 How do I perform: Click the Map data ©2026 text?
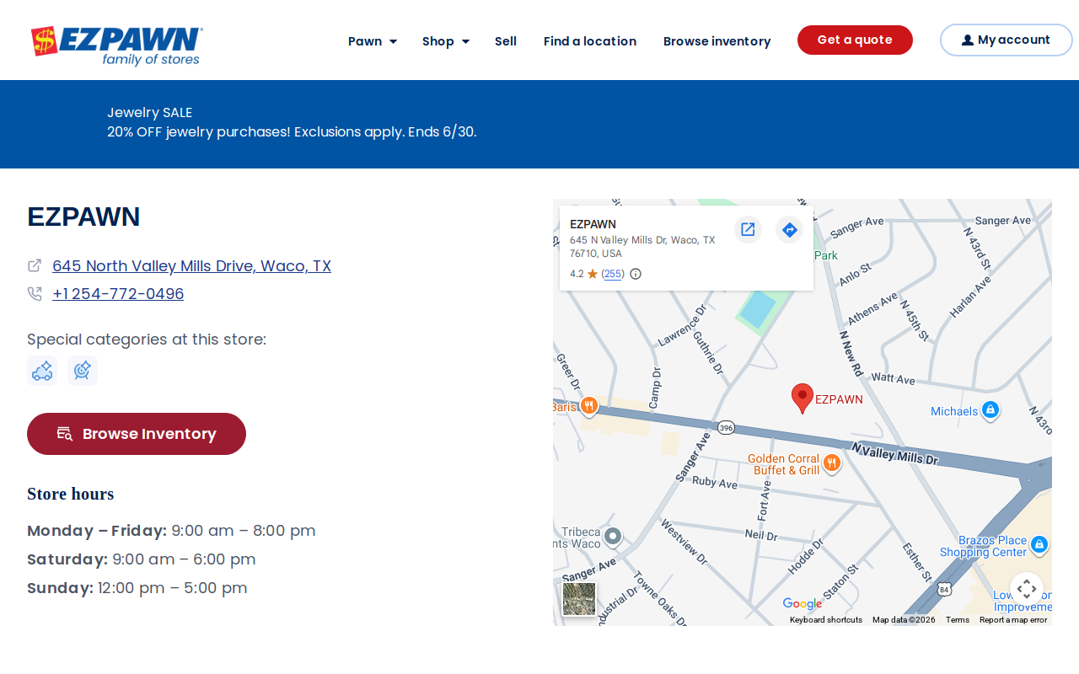click(x=904, y=620)
